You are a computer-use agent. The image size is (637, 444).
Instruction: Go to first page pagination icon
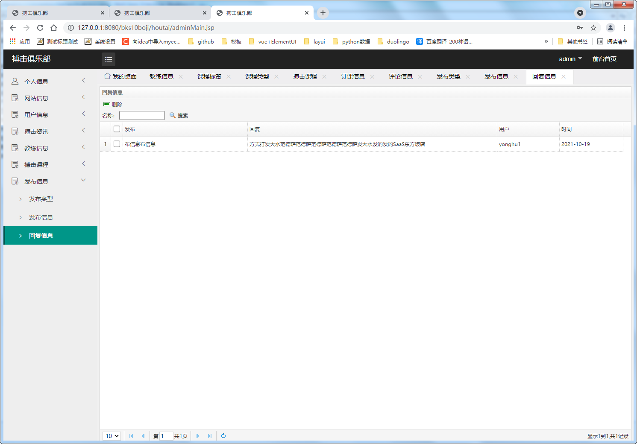click(x=131, y=436)
